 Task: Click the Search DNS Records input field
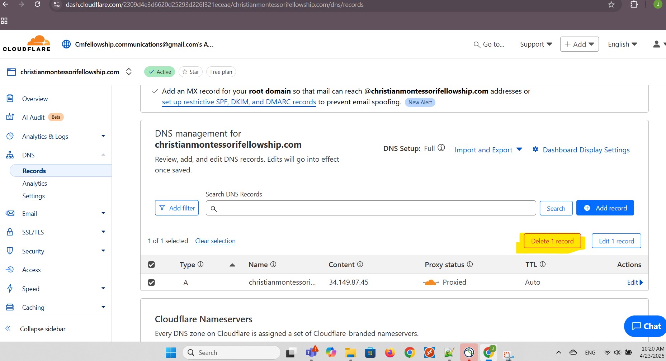pyautogui.click(x=371, y=208)
